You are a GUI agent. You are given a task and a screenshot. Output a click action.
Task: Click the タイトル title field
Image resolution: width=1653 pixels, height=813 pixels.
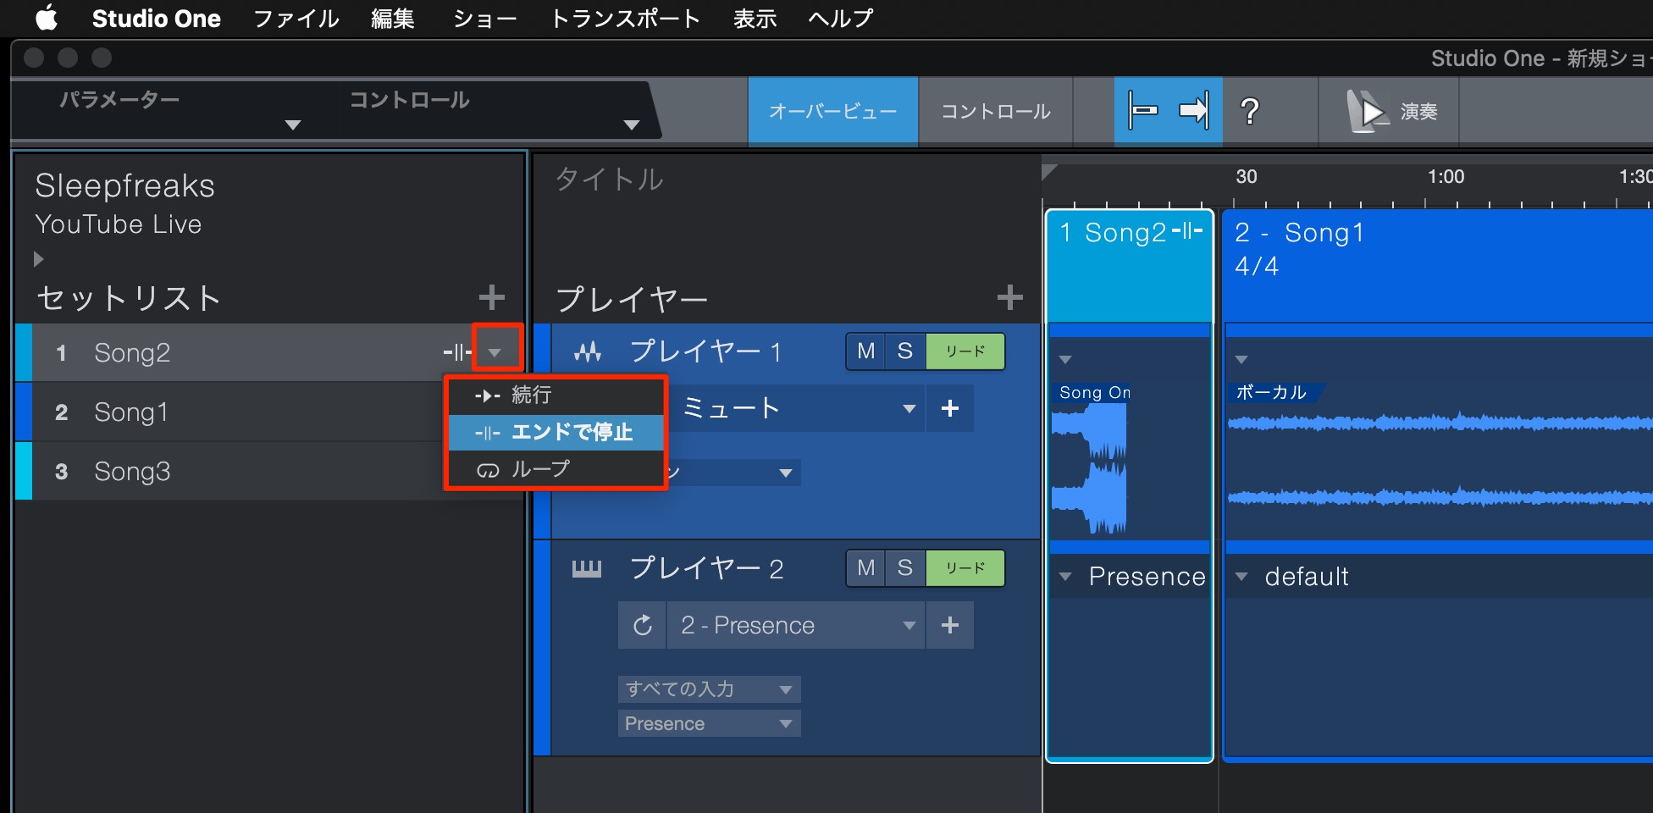609,180
